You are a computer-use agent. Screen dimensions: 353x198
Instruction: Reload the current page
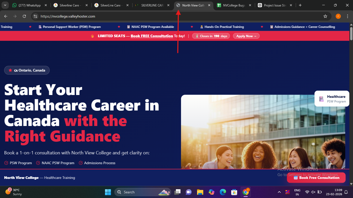(x=24, y=16)
